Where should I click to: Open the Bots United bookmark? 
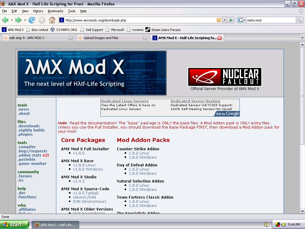[x=37, y=30]
